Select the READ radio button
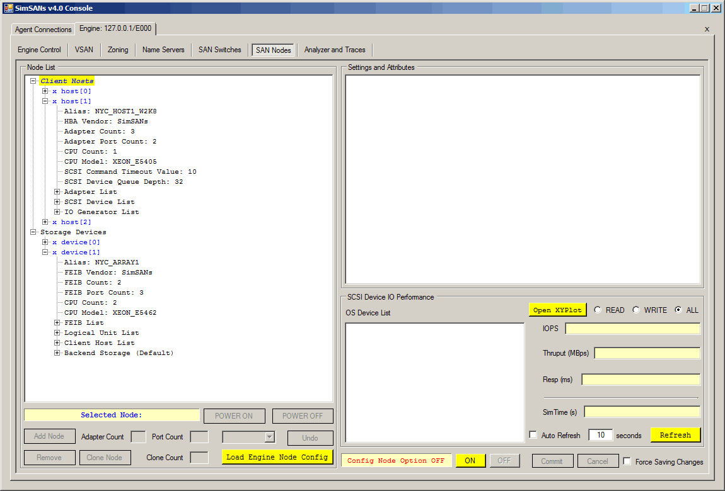 598,310
